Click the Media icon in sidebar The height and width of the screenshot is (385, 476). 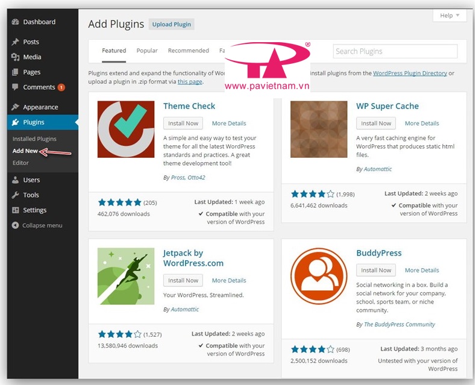click(15, 57)
